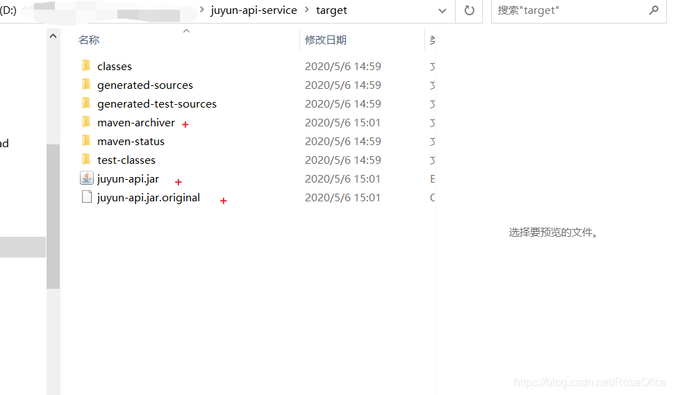This screenshot has width=673, height=395.
Task: Click the highlighted item in navigation pane
Action: click(23, 247)
